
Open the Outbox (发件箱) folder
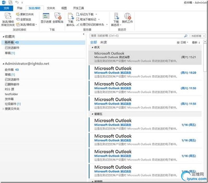(x=9, y=99)
